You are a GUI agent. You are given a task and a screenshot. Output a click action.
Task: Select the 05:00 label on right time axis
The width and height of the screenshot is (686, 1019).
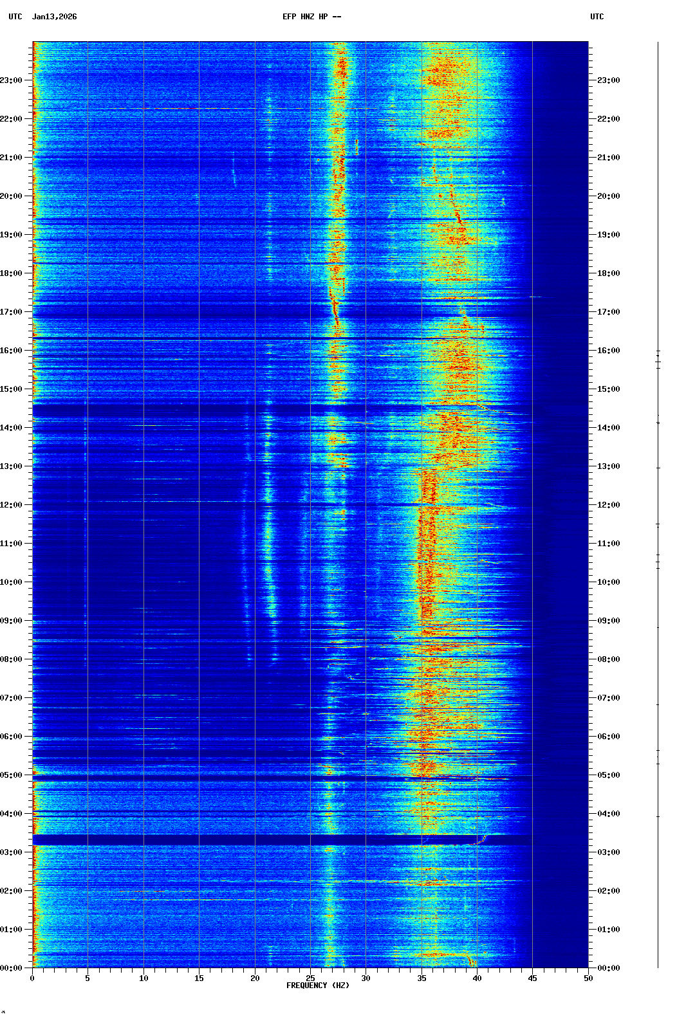608,775
